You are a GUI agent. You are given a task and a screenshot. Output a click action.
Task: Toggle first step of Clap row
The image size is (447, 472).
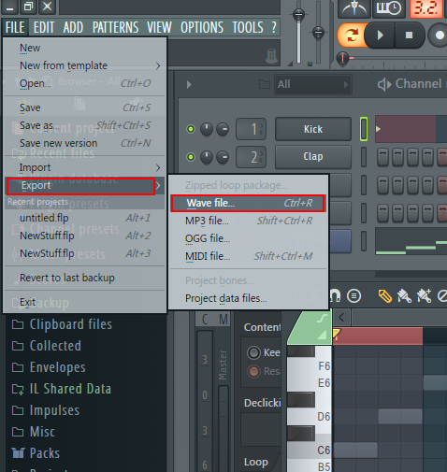click(383, 157)
